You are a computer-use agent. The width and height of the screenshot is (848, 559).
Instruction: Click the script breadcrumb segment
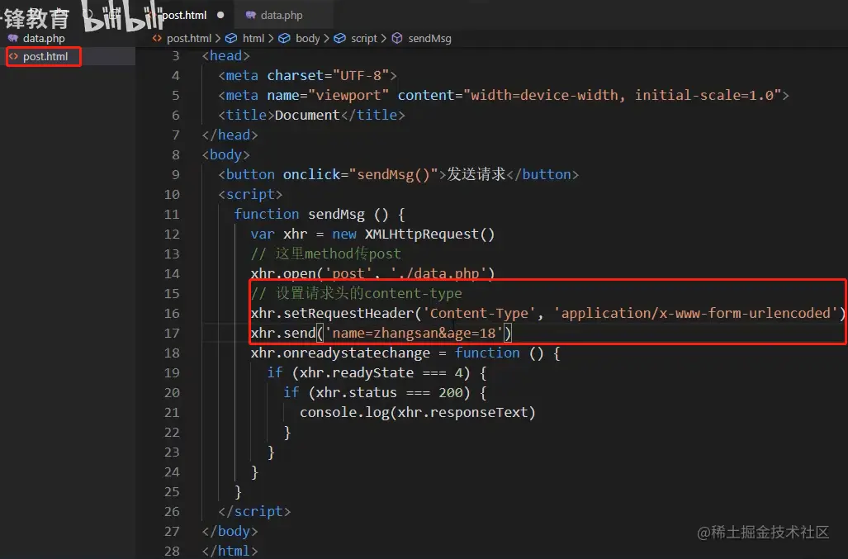364,38
